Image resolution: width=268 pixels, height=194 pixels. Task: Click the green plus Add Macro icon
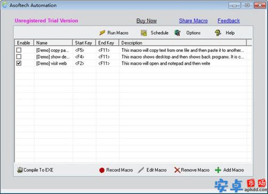(x=218, y=170)
